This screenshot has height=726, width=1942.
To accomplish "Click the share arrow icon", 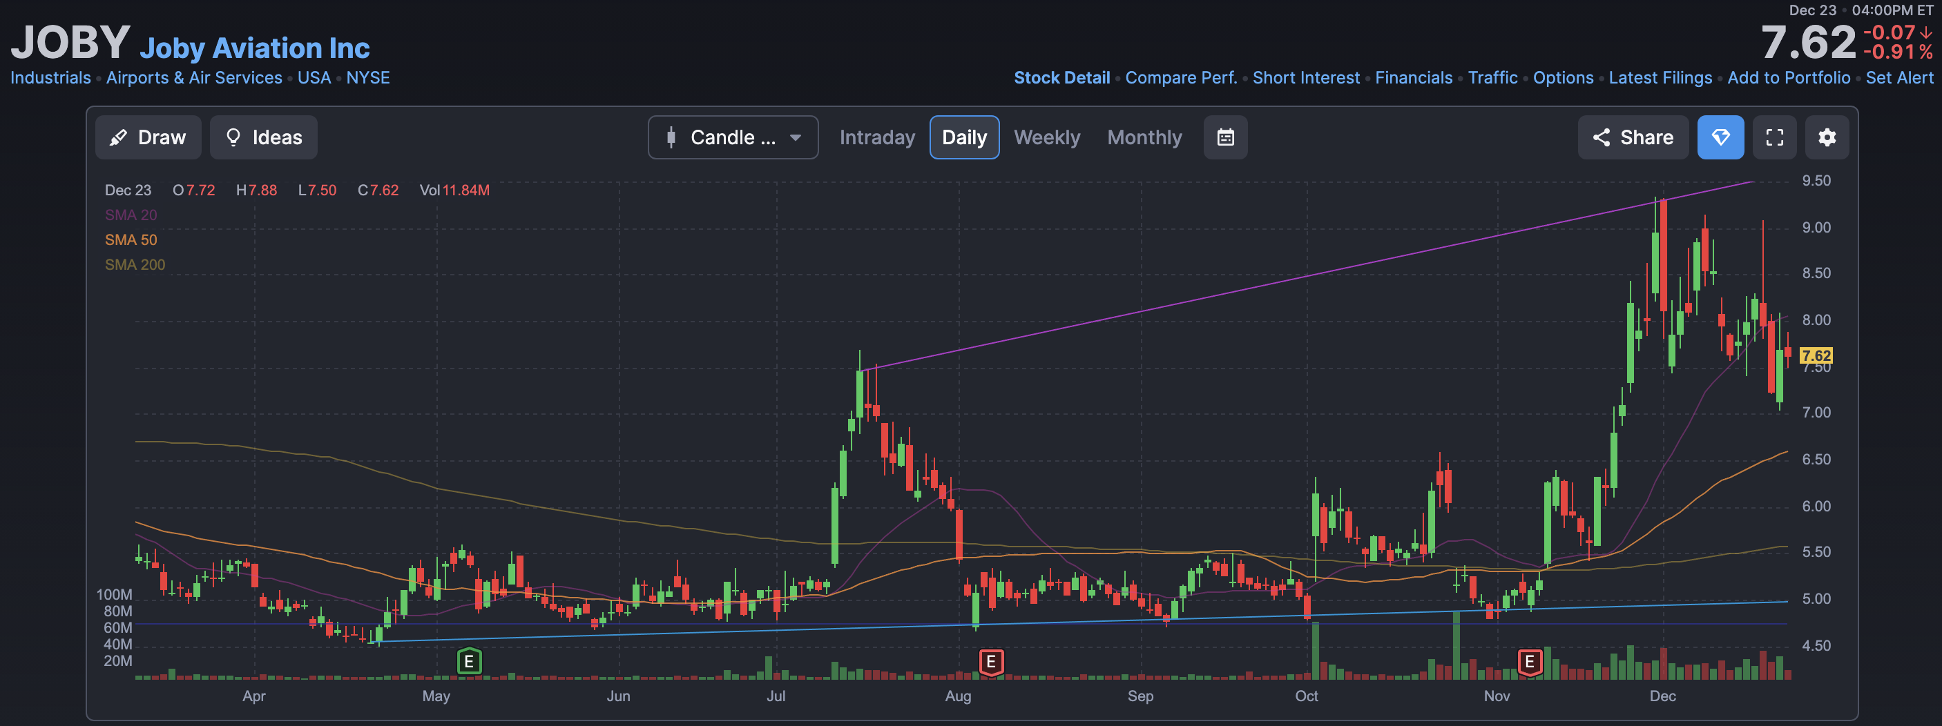I will 1602,137.
